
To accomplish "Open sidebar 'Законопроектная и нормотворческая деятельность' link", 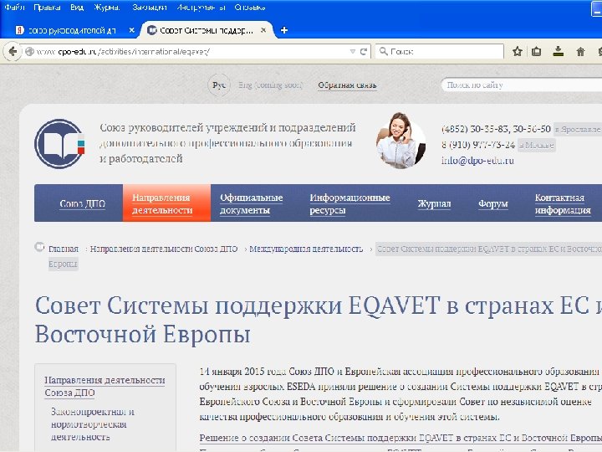I will coord(93,424).
